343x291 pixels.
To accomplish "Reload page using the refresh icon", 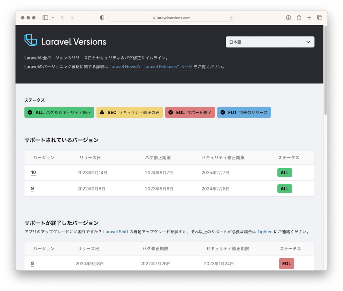I will (x=231, y=18).
